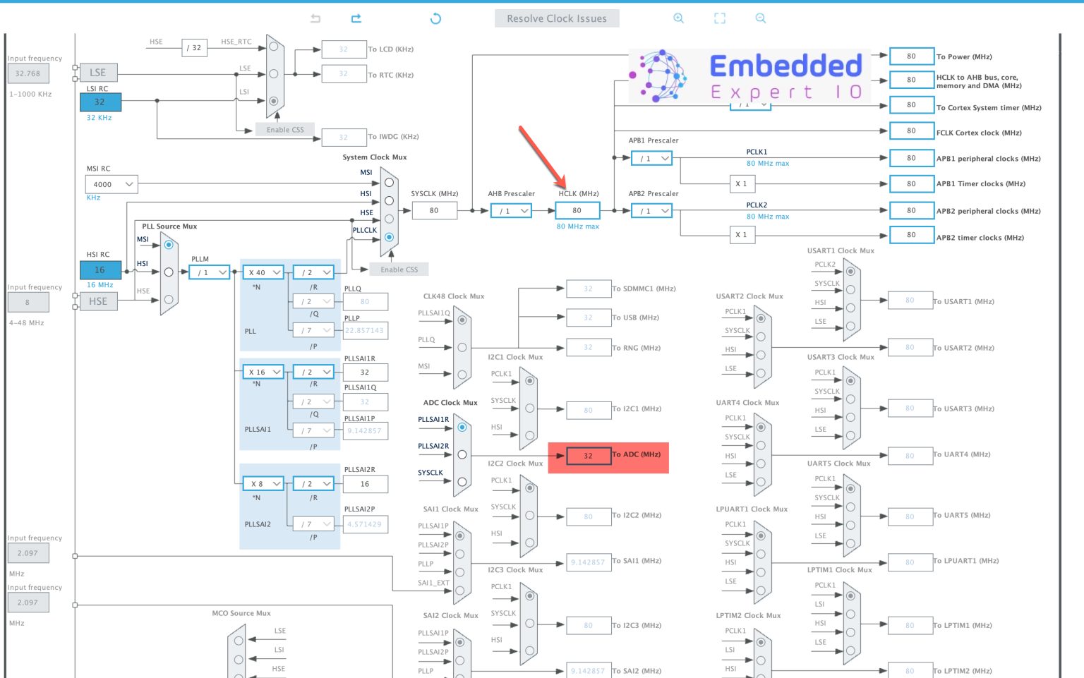1084x678 pixels.
Task: Open the AHB Prescaler dropdown
Action: point(510,210)
